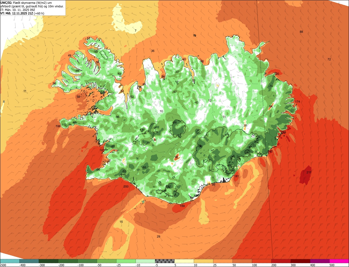Click the 49 value northwest of the Westfjords
349x267 pixels.
70,55
